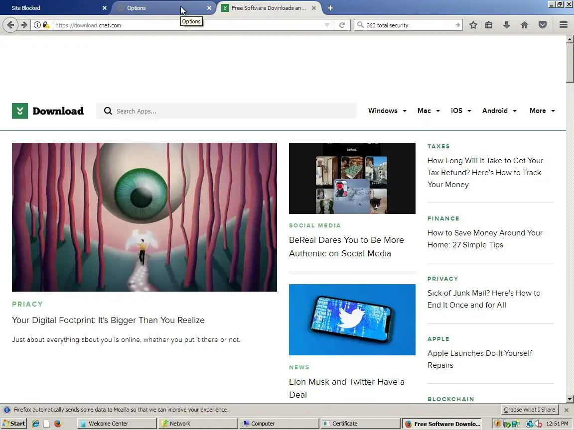The image size is (574, 430).
Task: Click the Pocket icon in the toolbar
Action: [x=543, y=25]
